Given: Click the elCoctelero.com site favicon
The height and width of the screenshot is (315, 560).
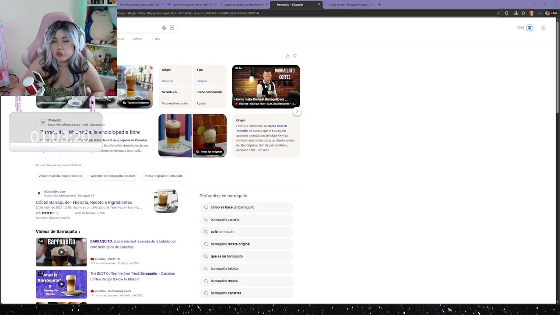Looking at the screenshot, I should [x=39, y=193].
